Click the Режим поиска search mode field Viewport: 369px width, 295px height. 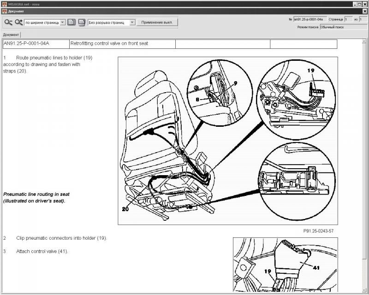click(x=344, y=27)
